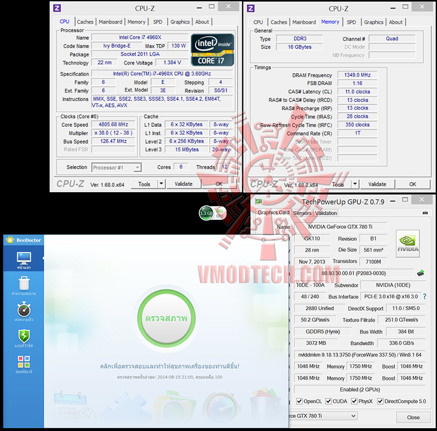Click GPU-Z BIOS save chip icon

(420, 273)
